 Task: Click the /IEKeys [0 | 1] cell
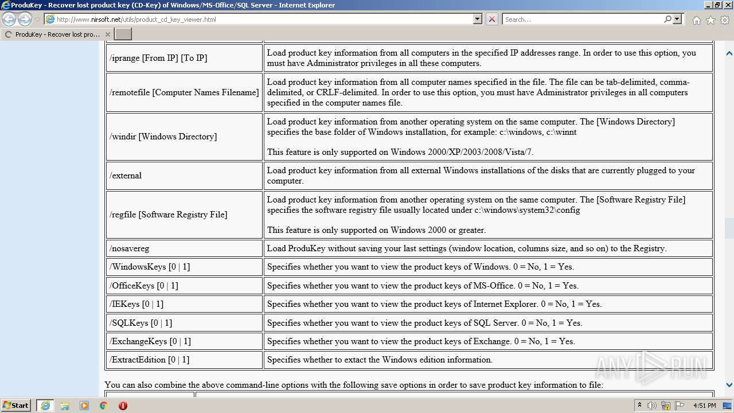(x=184, y=304)
